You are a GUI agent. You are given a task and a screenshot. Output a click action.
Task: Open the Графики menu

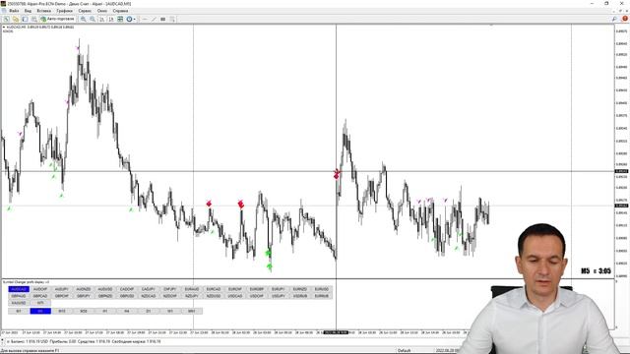[64, 11]
